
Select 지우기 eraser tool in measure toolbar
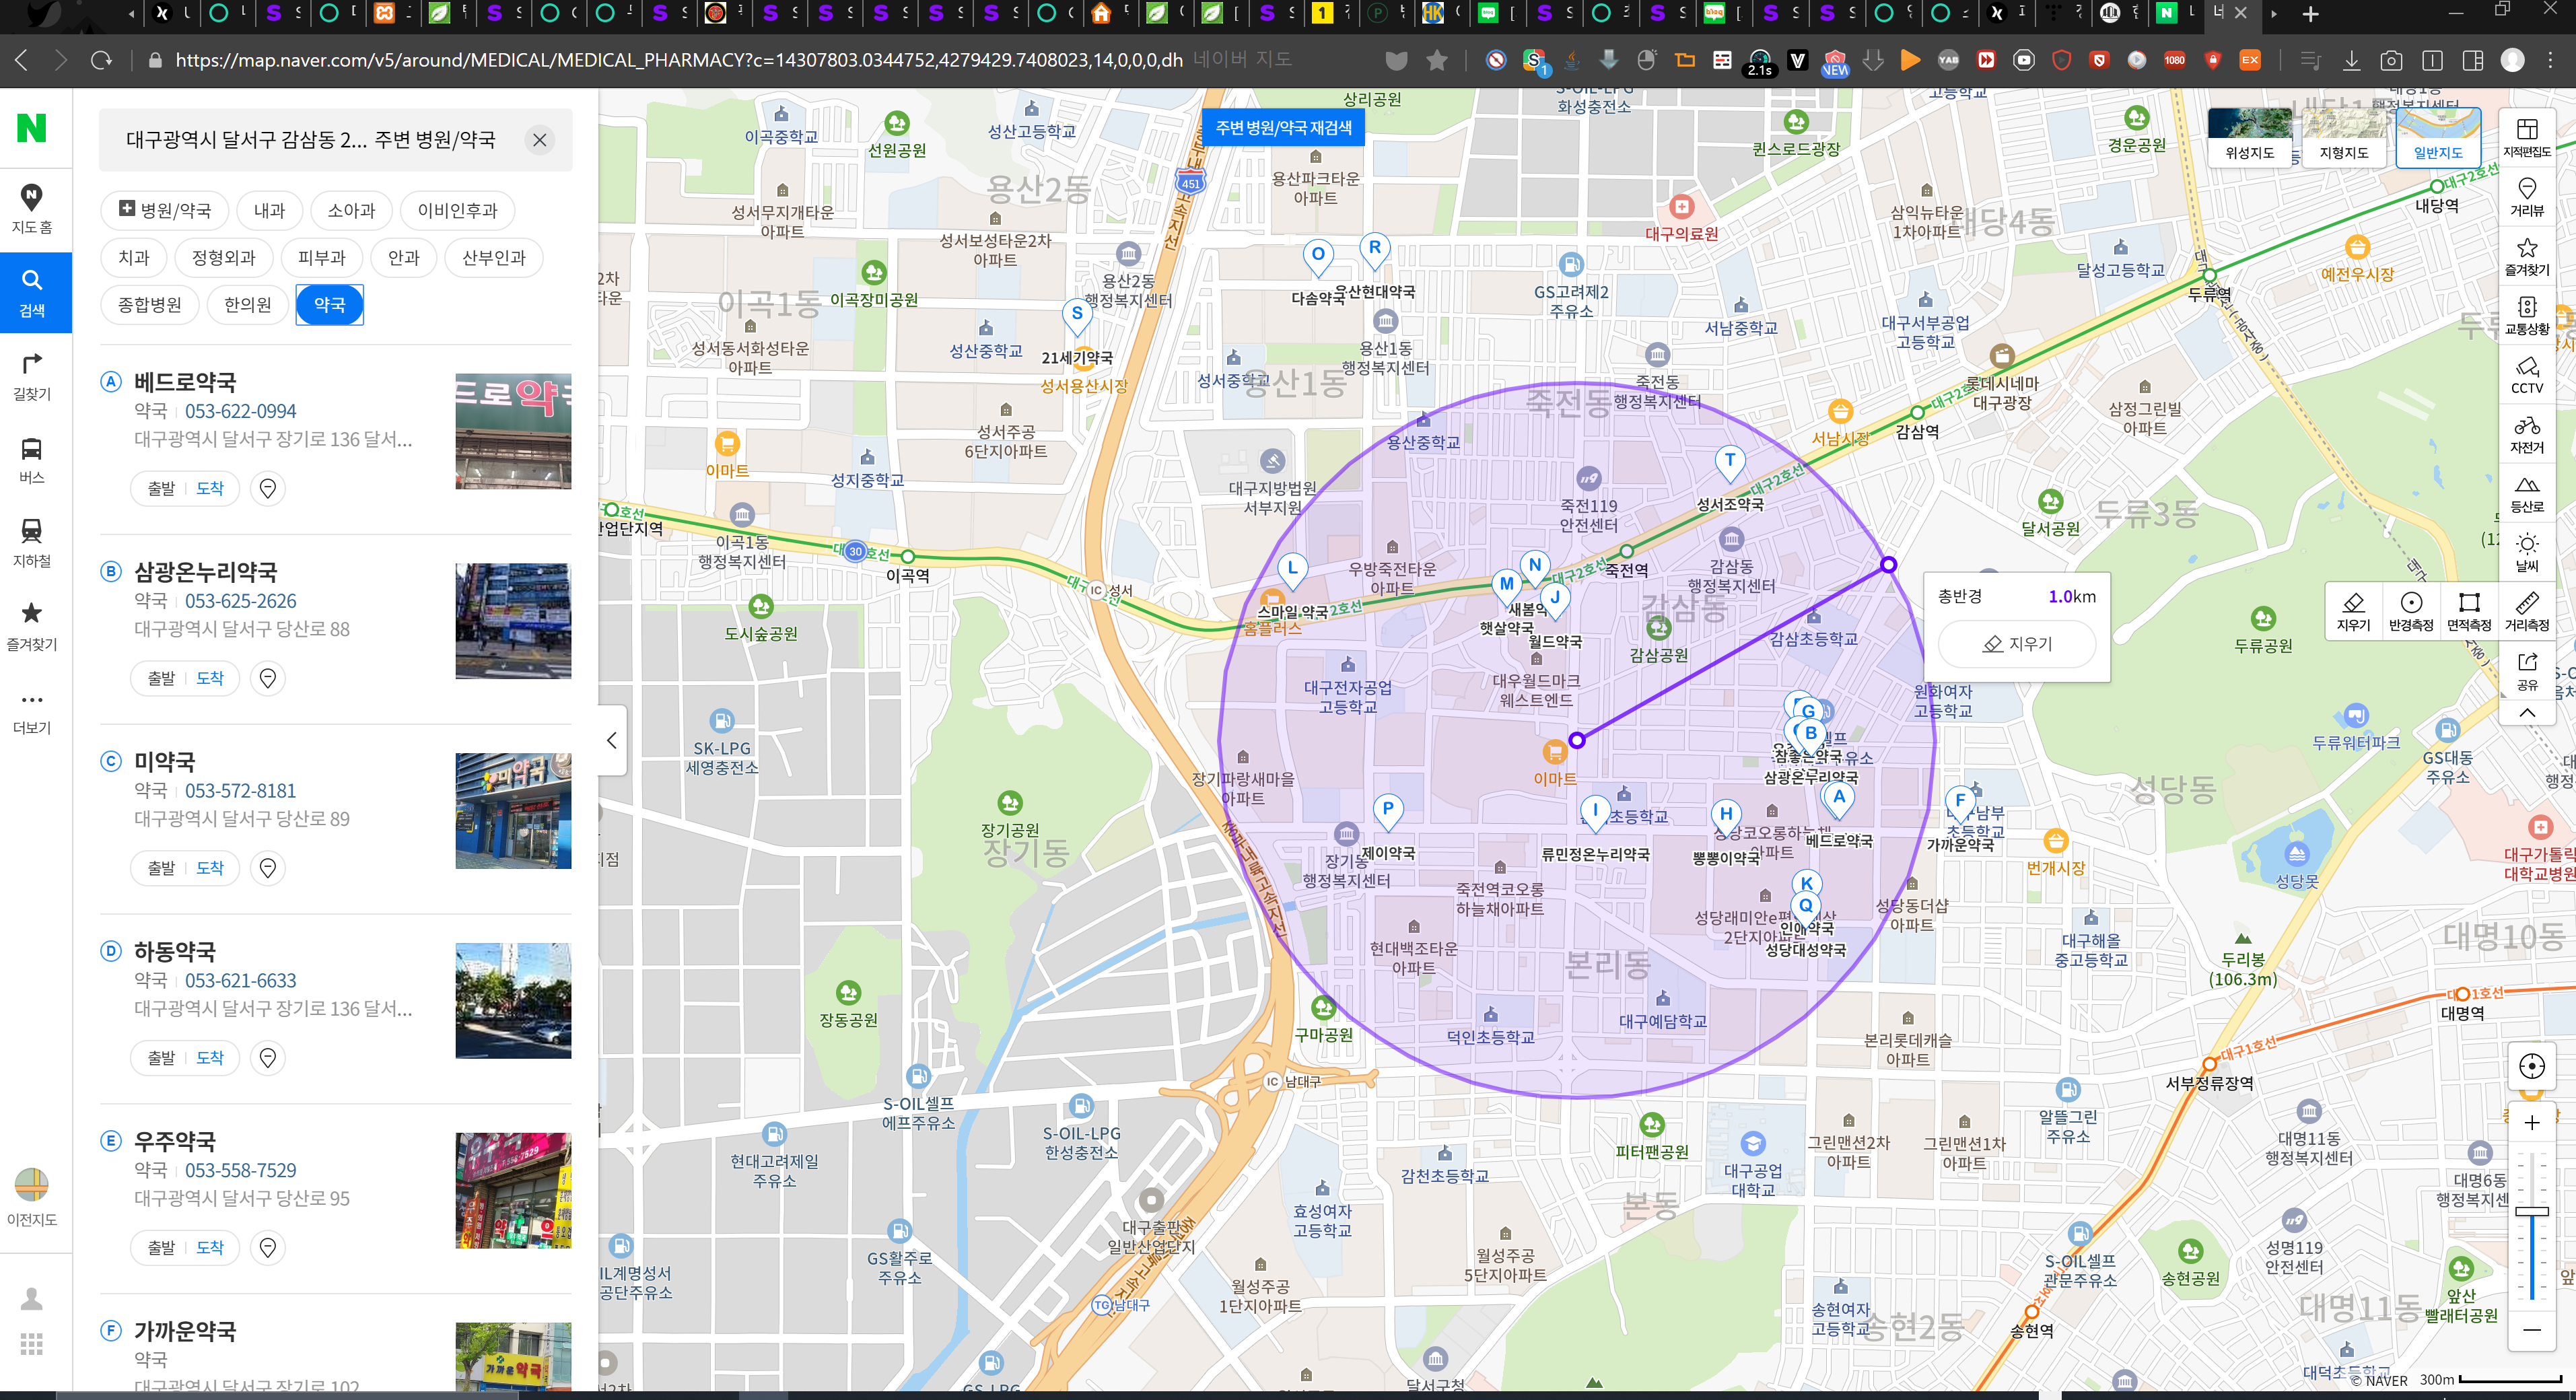(x=2354, y=611)
